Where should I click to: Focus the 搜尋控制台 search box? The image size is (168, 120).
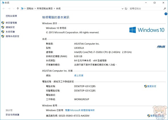pos(146,9)
